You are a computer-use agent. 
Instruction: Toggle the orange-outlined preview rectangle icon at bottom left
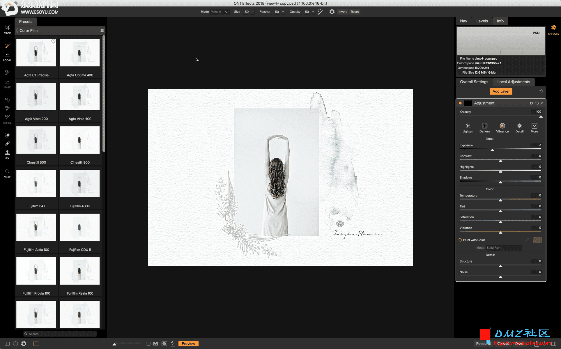point(36,344)
